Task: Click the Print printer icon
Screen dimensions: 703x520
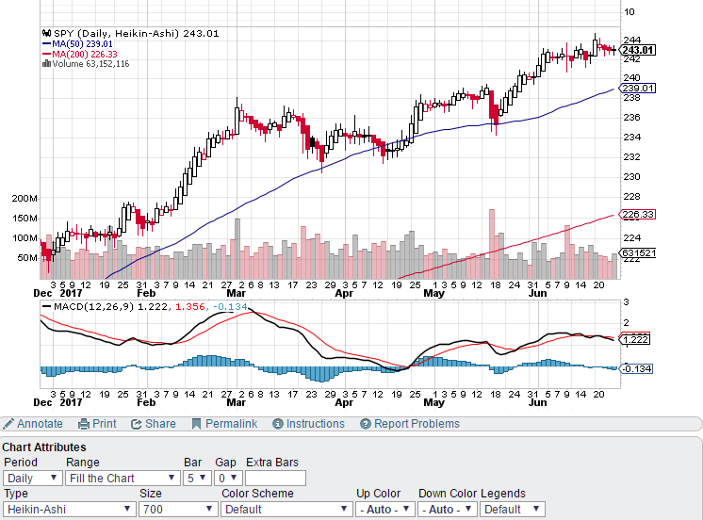Action: (84, 424)
